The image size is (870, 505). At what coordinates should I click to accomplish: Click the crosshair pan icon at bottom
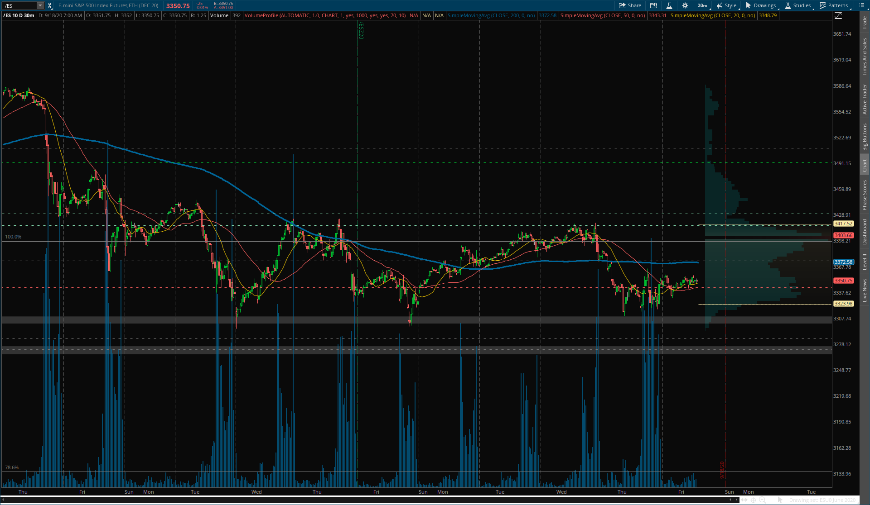coord(753,500)
